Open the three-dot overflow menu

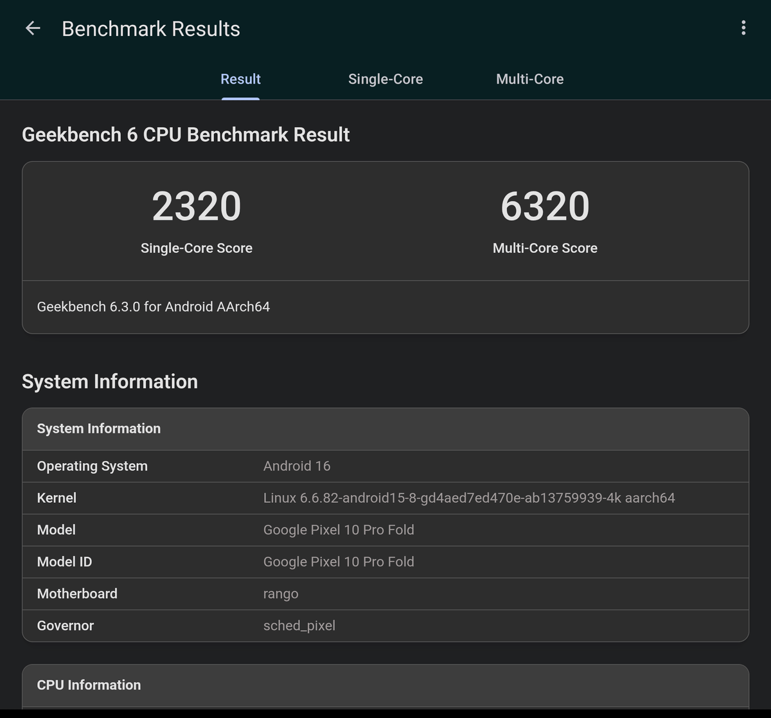743,28
